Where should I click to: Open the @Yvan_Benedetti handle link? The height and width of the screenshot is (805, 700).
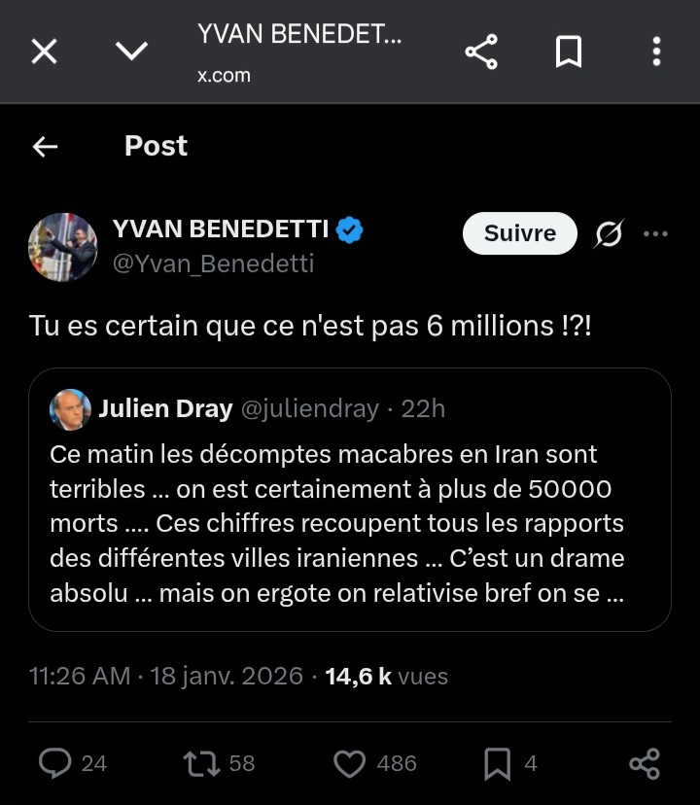(213, 263)
